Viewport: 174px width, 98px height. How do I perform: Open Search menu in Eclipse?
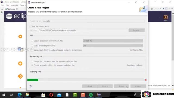point(23,5)
